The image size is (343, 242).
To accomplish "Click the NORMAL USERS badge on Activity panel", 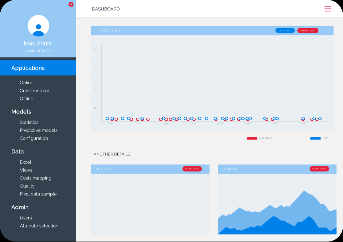I will coord(192,169).
